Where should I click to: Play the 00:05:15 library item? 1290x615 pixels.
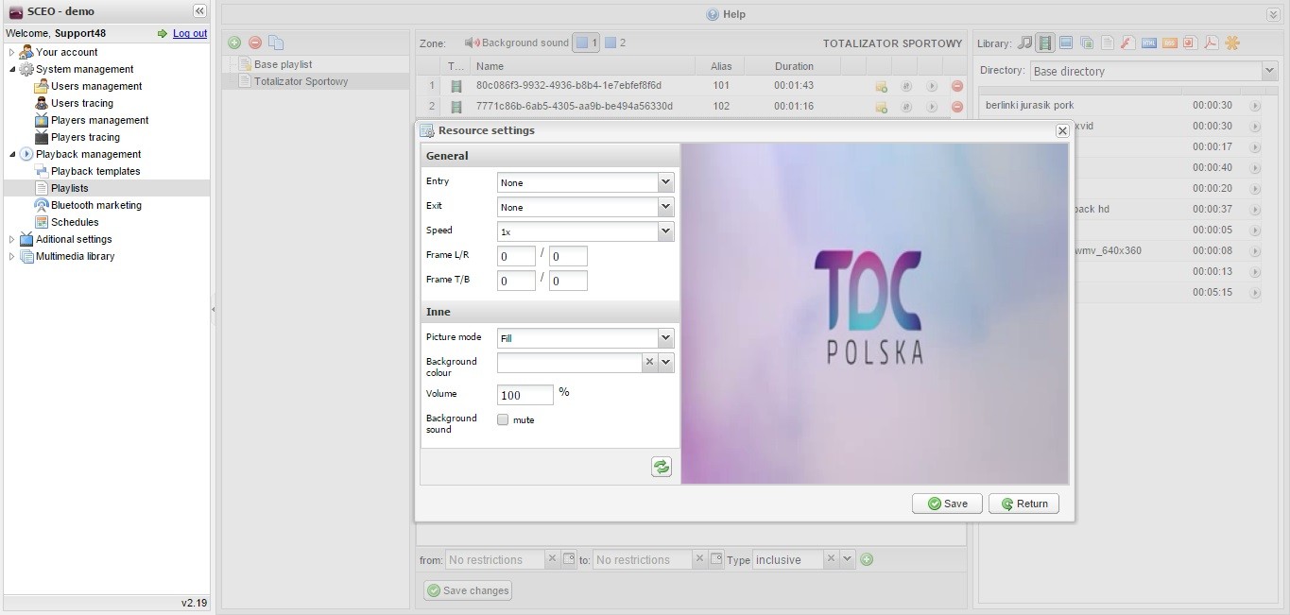click(1255, 293)
